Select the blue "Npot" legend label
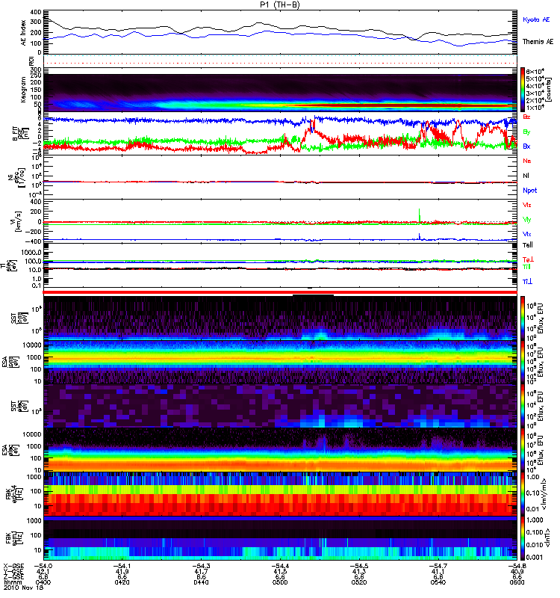The width and height of the screenshot is (560, 598). [530, 191]
